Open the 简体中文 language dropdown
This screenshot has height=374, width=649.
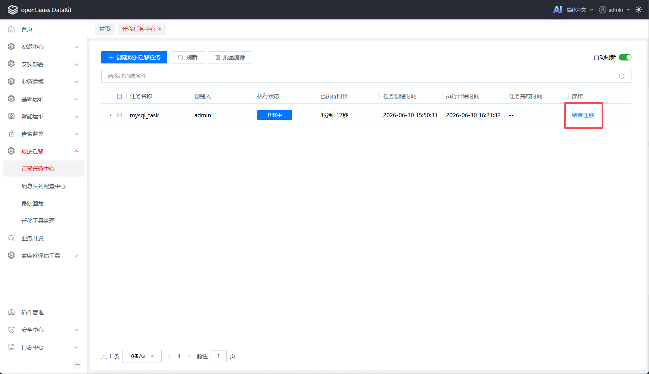point(580,10)
